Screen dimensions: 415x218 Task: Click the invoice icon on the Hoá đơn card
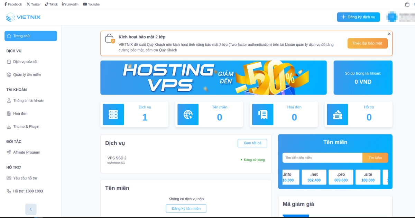pyautogui.click(x=262, y=115)
